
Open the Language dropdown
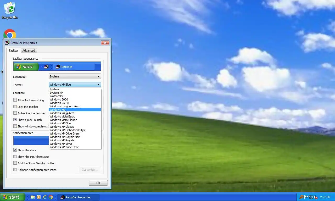pyautogui.click(x=75, y=76)
